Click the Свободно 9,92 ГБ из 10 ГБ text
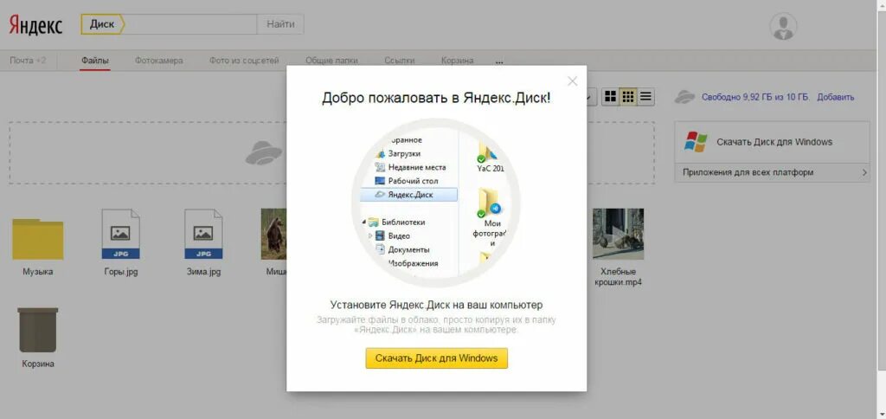Image resolution: width=886 pixels, height=419 pixels. [755, 97]
